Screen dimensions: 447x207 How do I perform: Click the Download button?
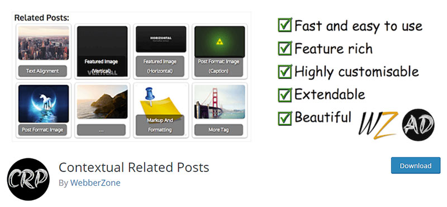pos(416,165)
